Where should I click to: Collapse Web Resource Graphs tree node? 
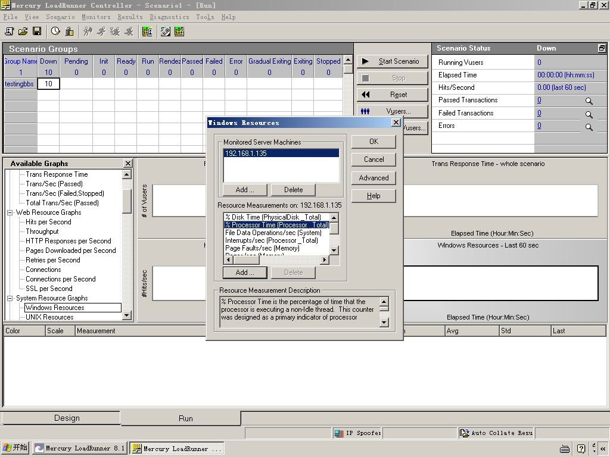coord(10,212)
